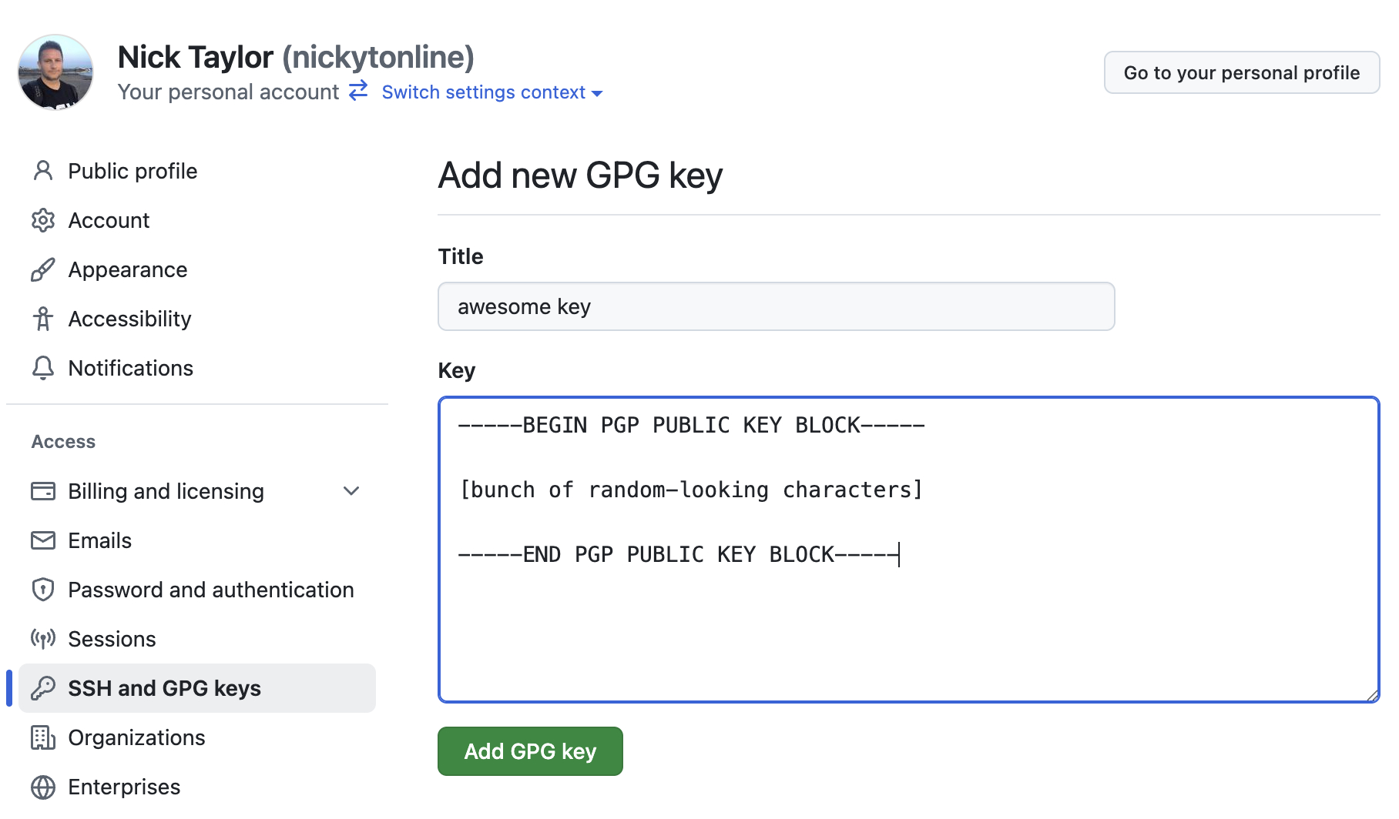
Task: Select the Enterprises globe icon
Action: (x=43, y=787)
